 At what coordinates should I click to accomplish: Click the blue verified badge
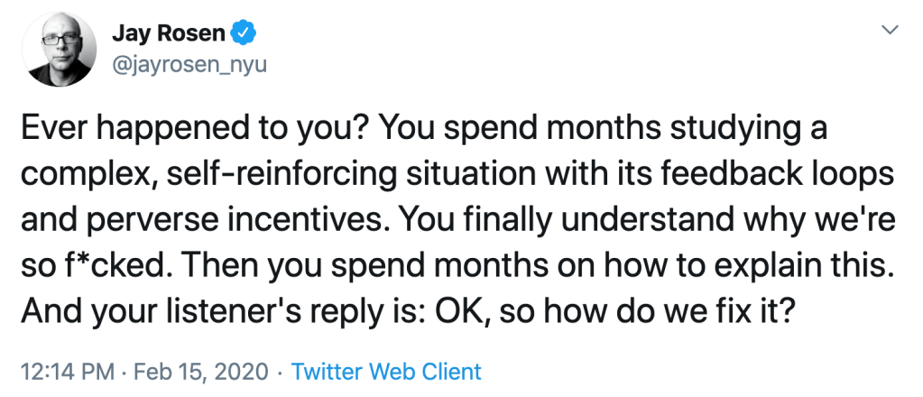[x=244, y=34]
